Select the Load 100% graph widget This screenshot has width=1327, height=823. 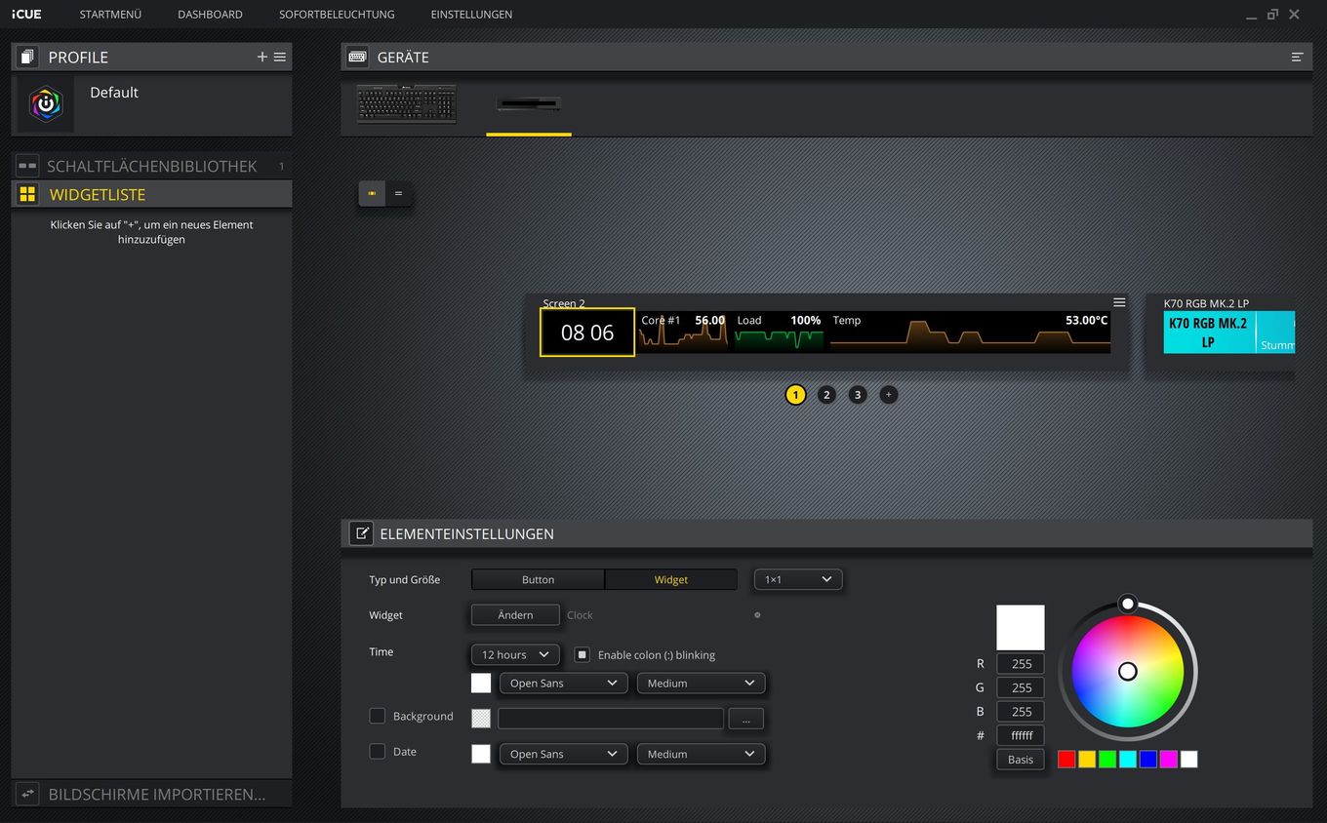pos(778,332)
